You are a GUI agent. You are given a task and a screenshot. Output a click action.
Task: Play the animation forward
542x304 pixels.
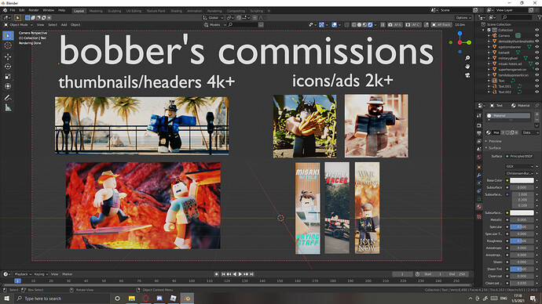pyautogui.click(x=240, y=274)
